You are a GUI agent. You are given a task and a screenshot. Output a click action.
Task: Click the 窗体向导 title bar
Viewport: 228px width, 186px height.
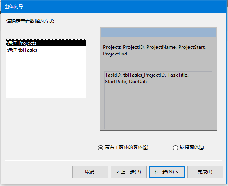click(114, 7)
